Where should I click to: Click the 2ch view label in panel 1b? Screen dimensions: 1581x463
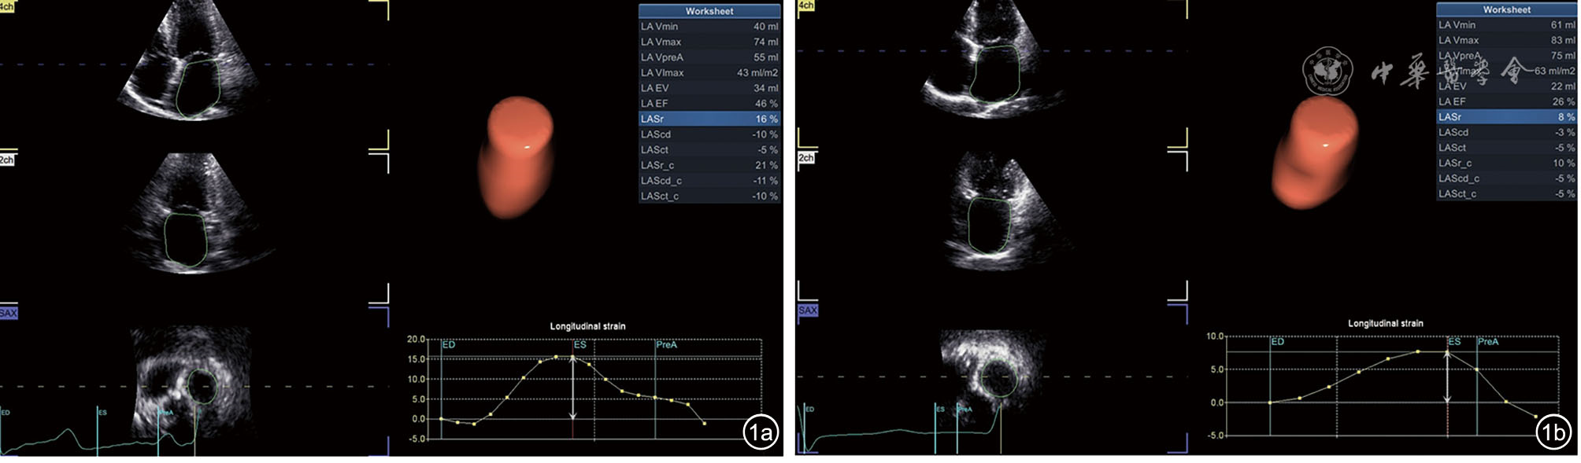tap(805, 158)
